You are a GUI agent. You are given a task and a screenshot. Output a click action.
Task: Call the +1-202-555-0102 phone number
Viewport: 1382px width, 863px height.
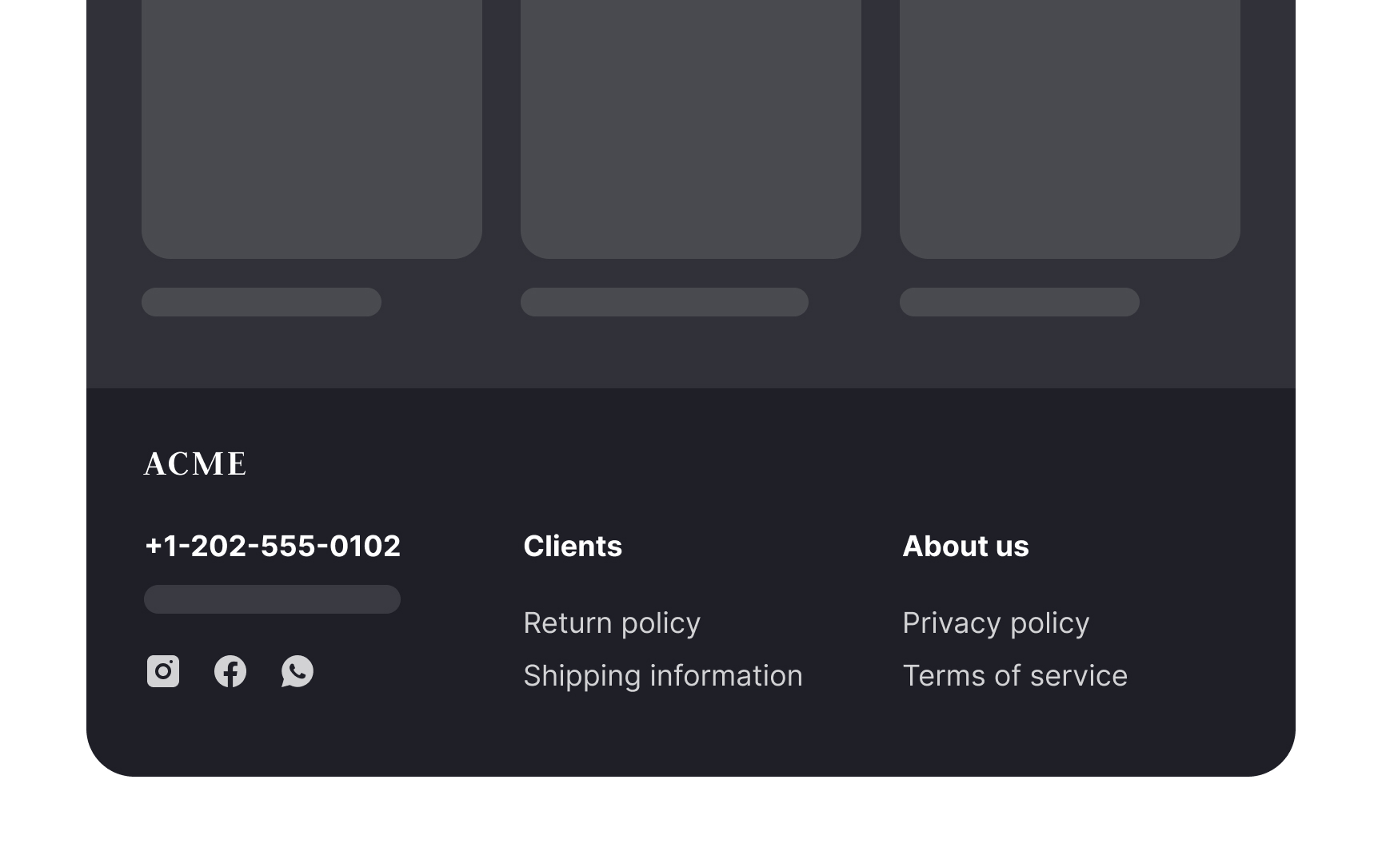point(272,545)
